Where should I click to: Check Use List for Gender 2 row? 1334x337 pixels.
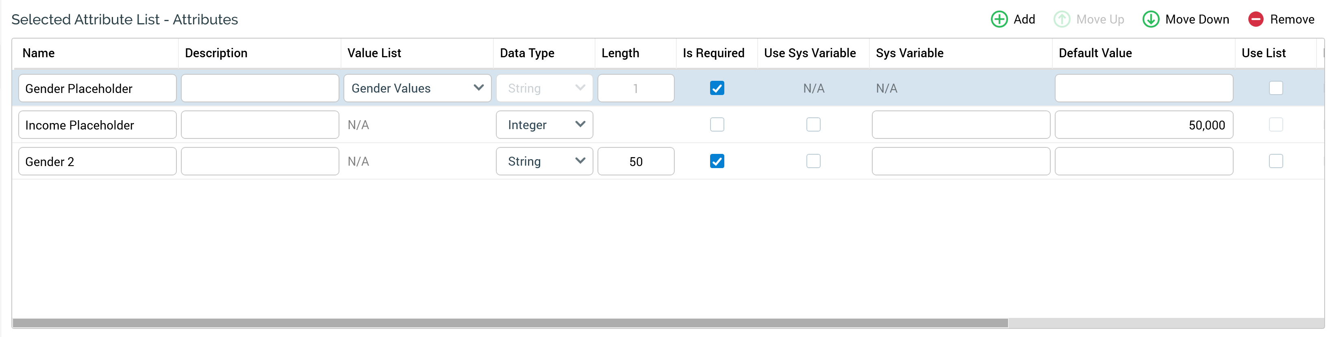(x=1275, y=162)
